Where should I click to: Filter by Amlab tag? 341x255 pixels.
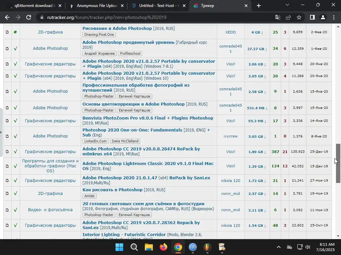[89, 196]
